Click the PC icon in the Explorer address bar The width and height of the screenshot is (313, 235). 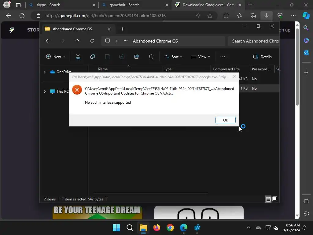(x=108, y=41)
